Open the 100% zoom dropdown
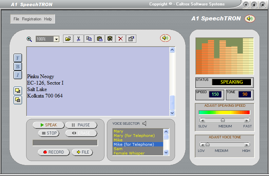The width and height of the screenshot is (269, 176). (56, 39)
